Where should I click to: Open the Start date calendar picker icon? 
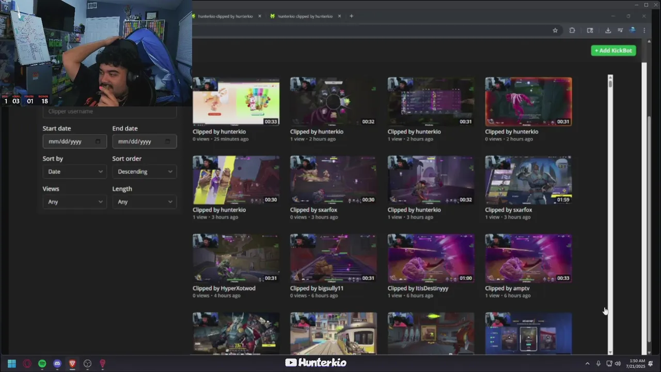click(x=98, y=142)
